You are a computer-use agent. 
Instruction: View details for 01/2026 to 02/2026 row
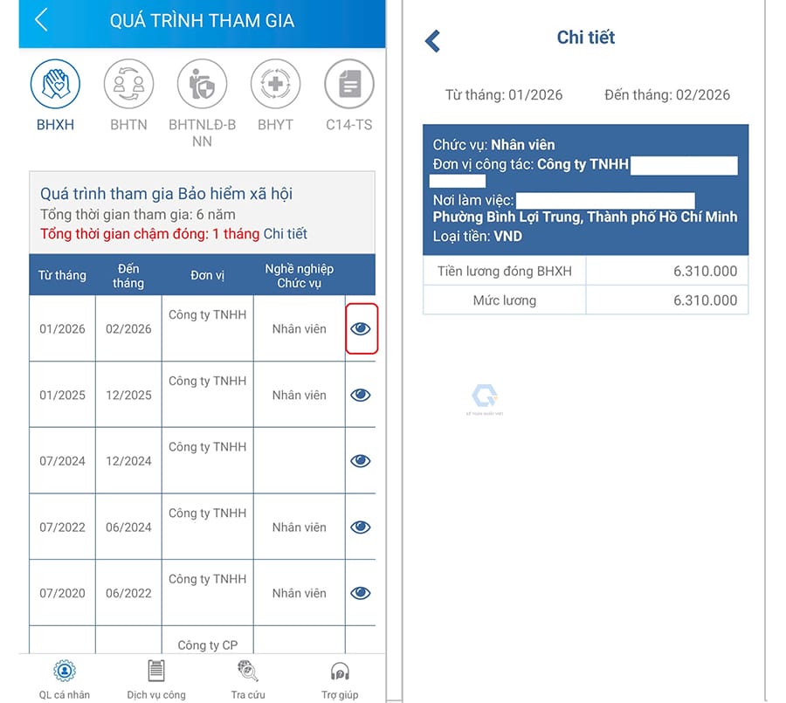click(x=361, y=329)
